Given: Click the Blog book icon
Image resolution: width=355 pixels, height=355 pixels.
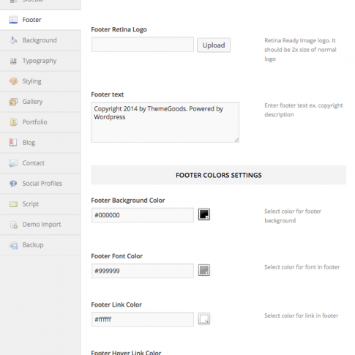Looking at the screenshot, I should point(13,142).
